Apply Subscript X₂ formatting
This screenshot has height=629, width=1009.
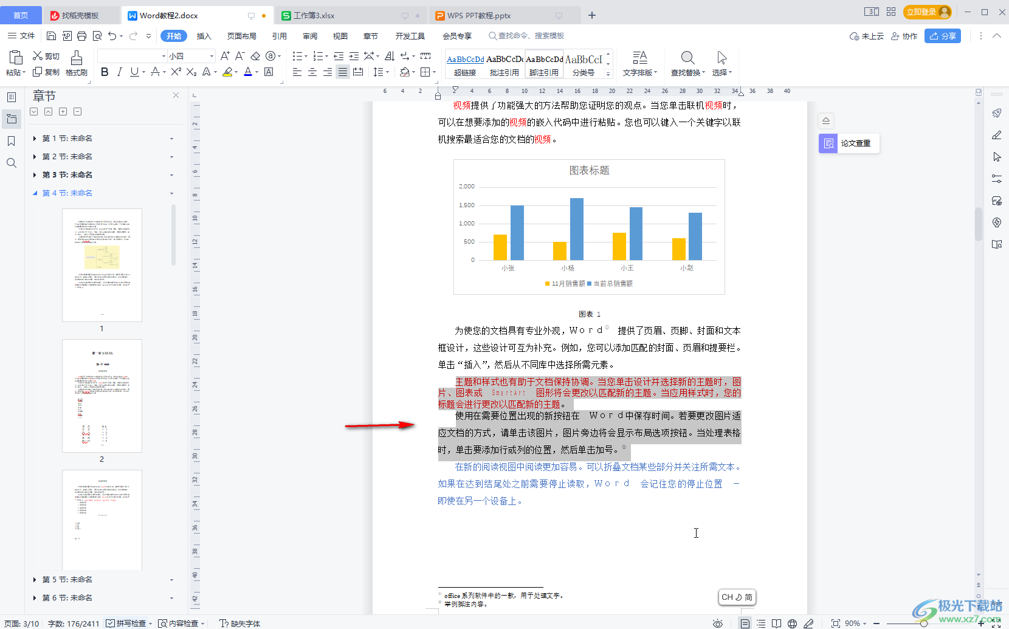click(x=191, y=72)
